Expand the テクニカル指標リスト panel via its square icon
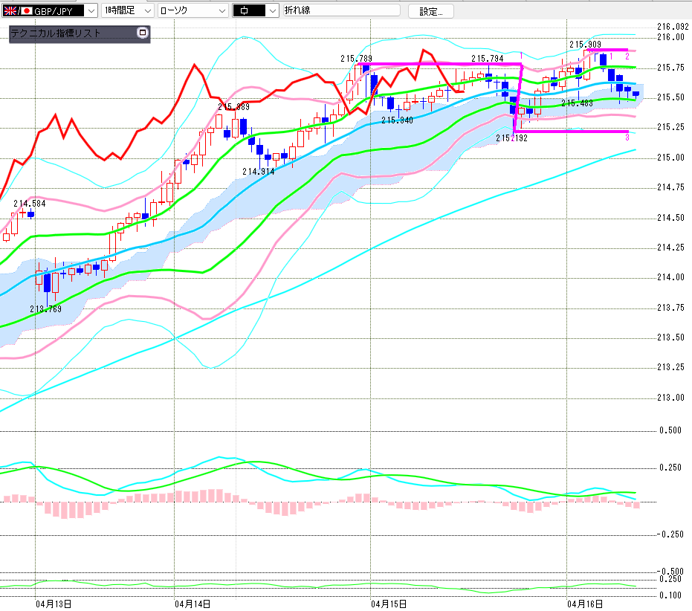 tap(143, 33)
